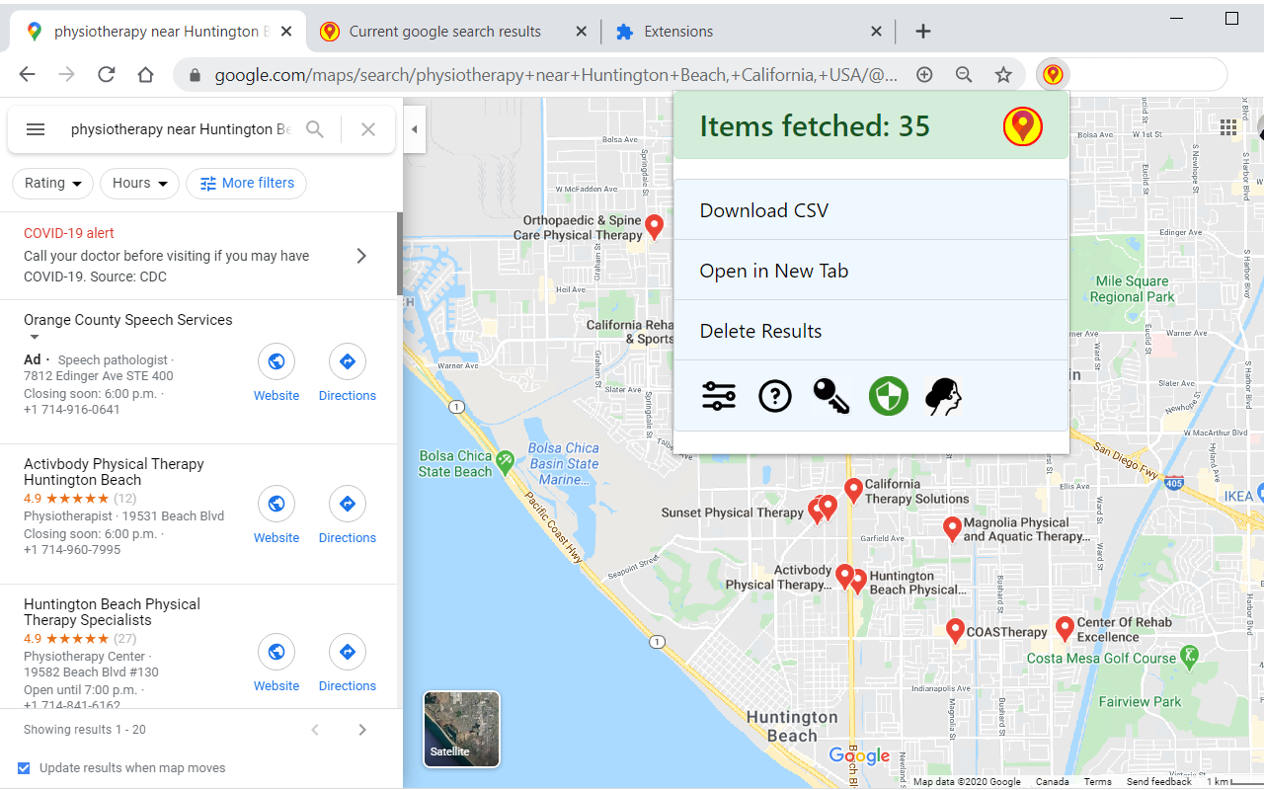Select Download CSV in popup
The image size is (1264, 790).
click(x=871, y=210)
